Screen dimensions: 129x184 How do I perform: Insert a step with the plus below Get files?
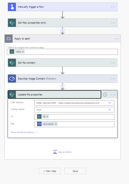coord(62,30)
